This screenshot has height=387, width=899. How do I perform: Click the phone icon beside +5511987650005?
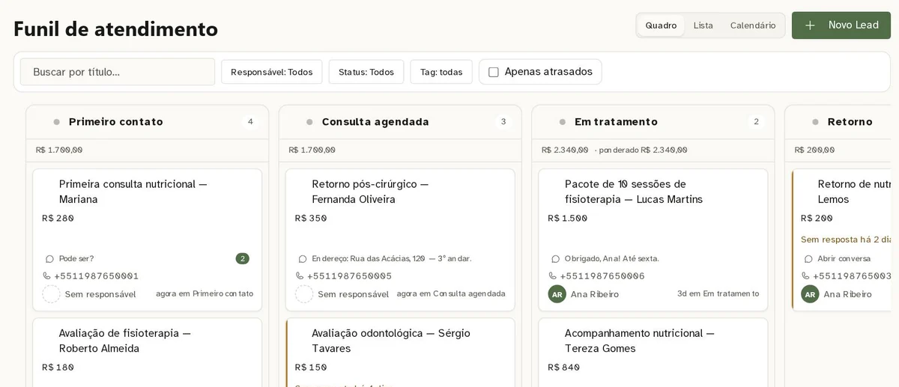tap(300, 276)
